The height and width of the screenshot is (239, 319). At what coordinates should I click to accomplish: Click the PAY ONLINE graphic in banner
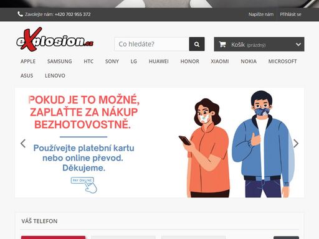pos(84,185)
